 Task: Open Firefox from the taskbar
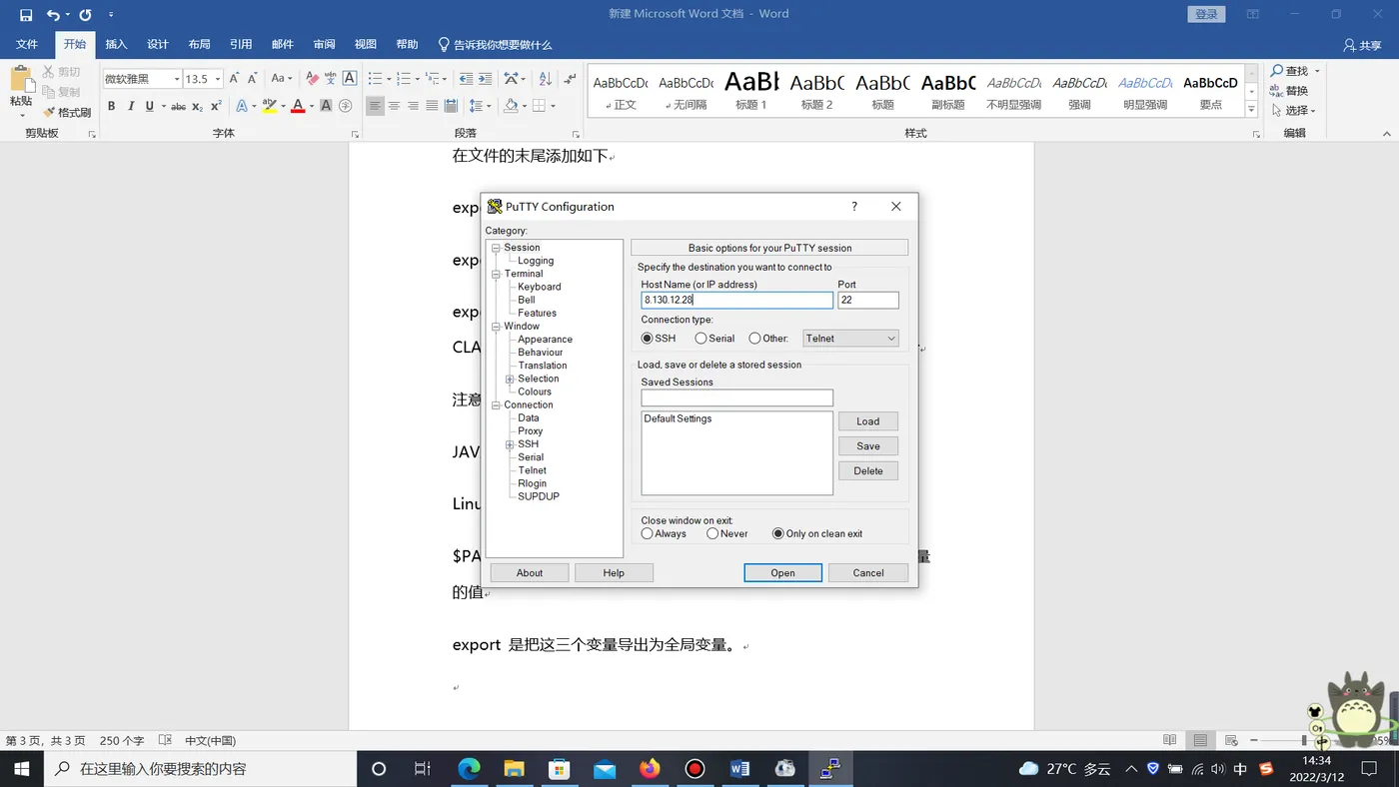tap(651, 769)
